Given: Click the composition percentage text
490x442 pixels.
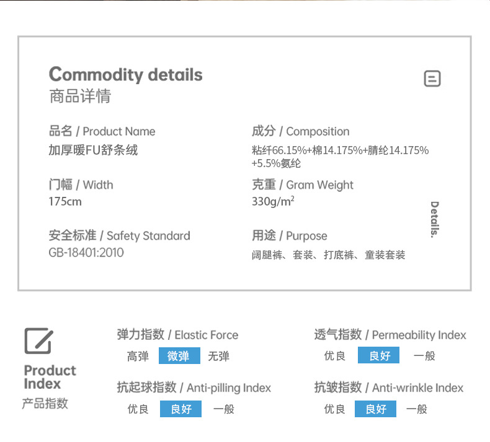Looking at the screenshot, I should pyautogui.click(x=340, y=157).
